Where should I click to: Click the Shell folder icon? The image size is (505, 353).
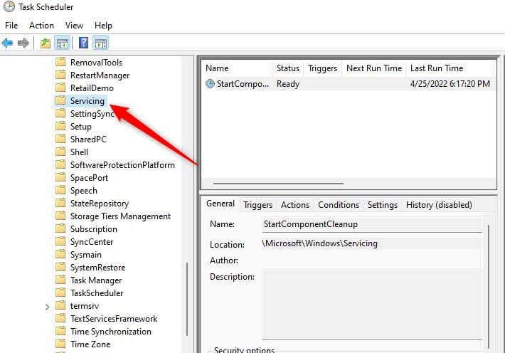pos(60,152)
